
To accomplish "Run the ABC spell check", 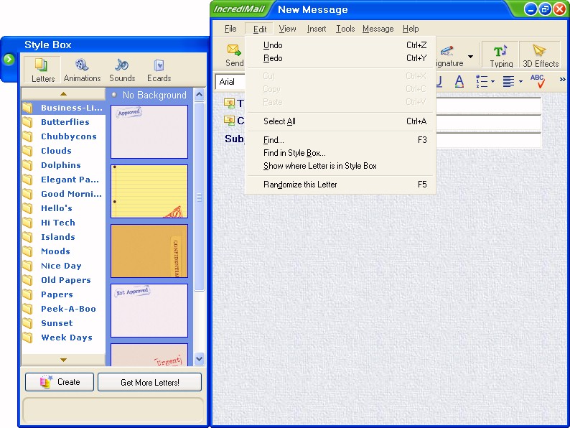I will 538,81.
